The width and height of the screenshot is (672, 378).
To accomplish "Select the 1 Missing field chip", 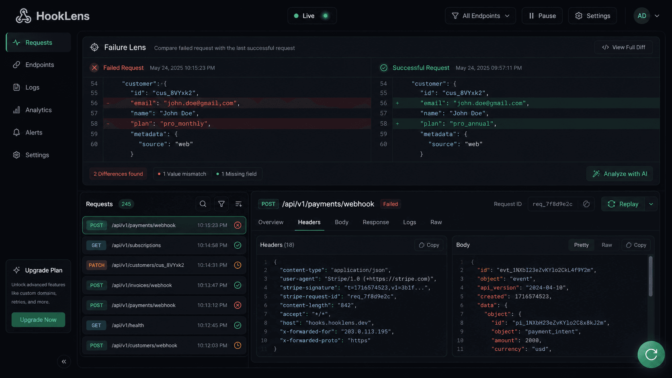I will pyautogui.click(x=236, y=174).
